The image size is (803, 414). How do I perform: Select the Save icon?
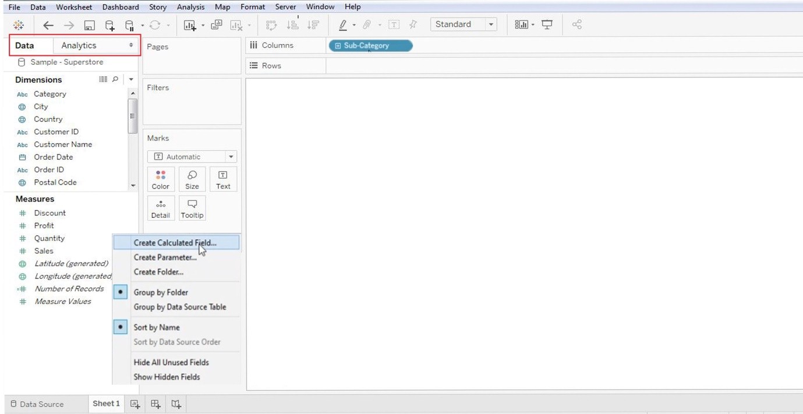[x=89, y=24]
